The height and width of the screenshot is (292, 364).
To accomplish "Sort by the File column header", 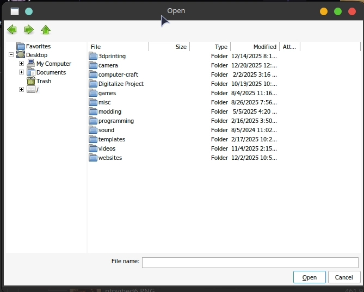I will [118, 47].
